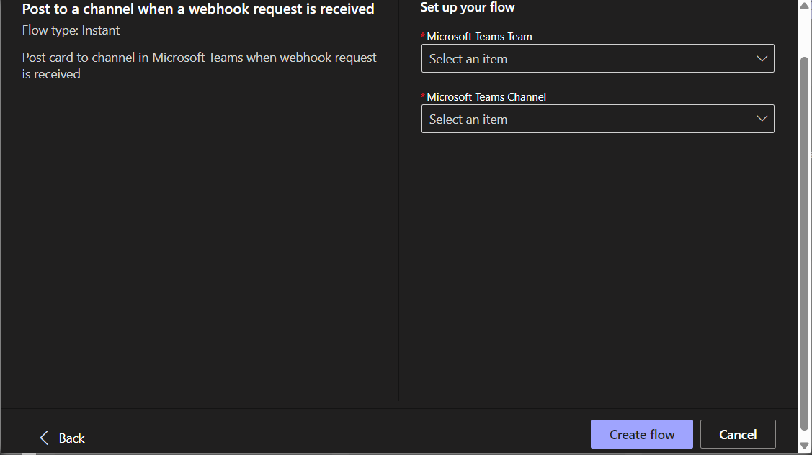Click the back arrow chevron icon

45,437
